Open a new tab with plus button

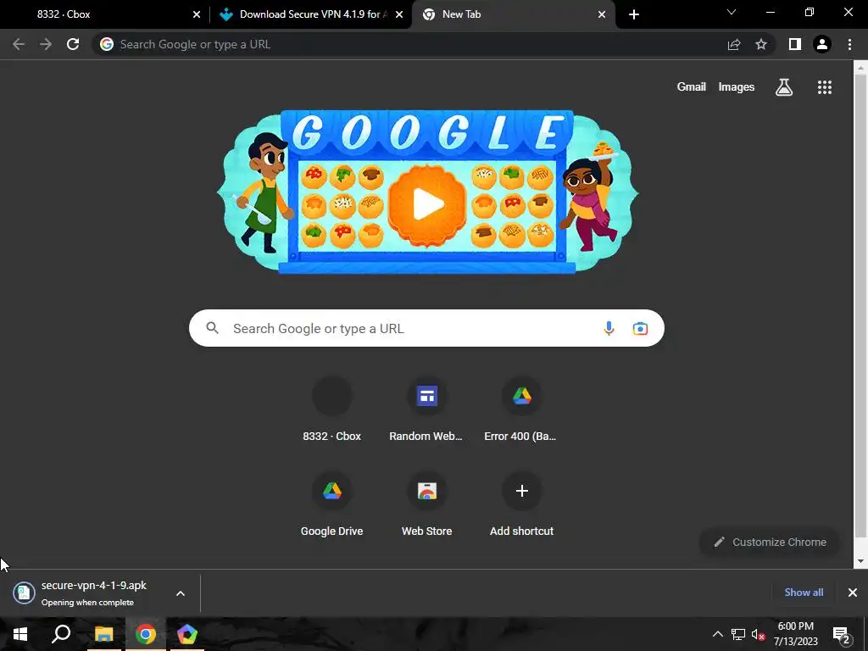point(634,14)
